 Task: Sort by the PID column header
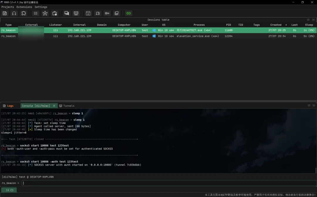click(x=228, y=25)
